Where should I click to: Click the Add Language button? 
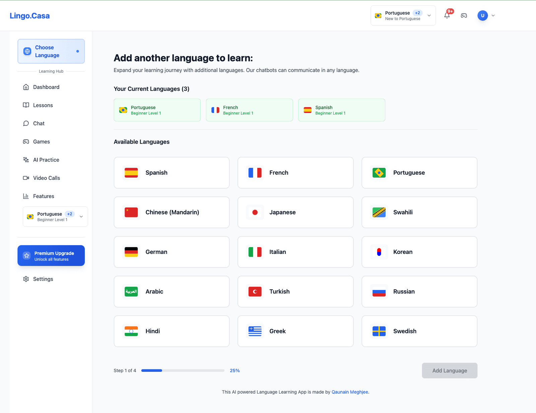click(449, 370)
